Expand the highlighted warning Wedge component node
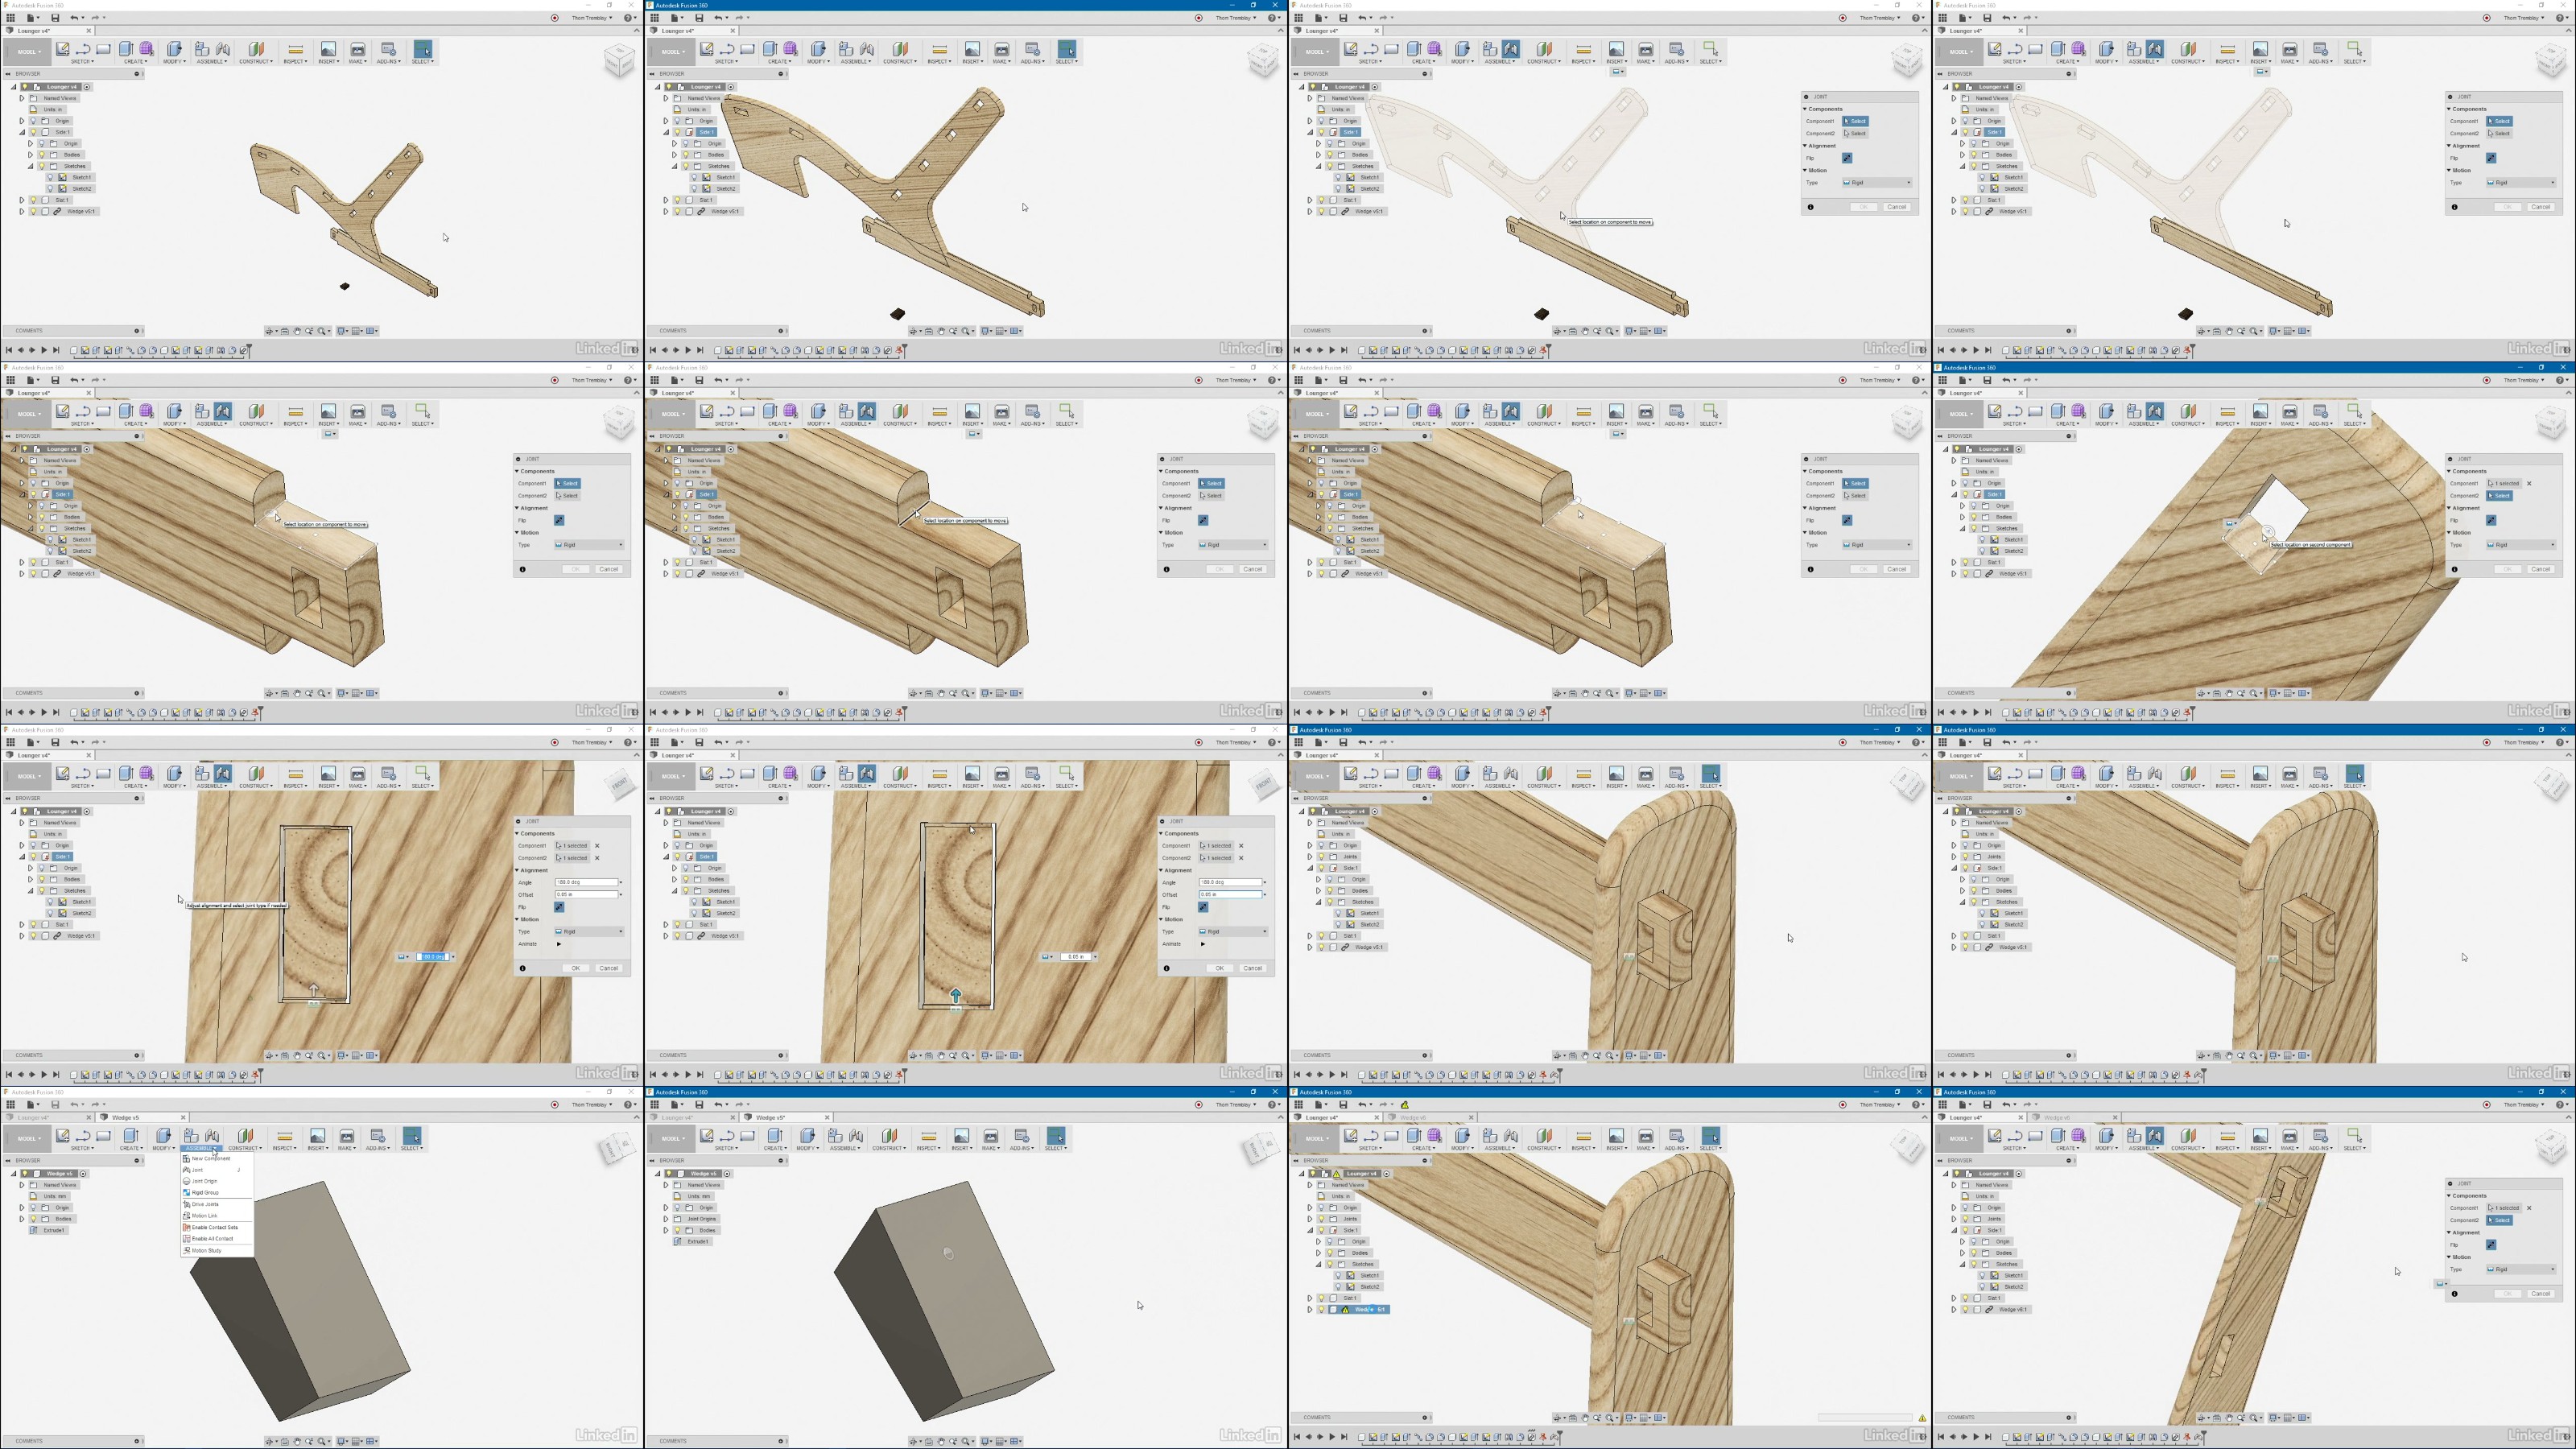 click(x=1310, y=1309)
